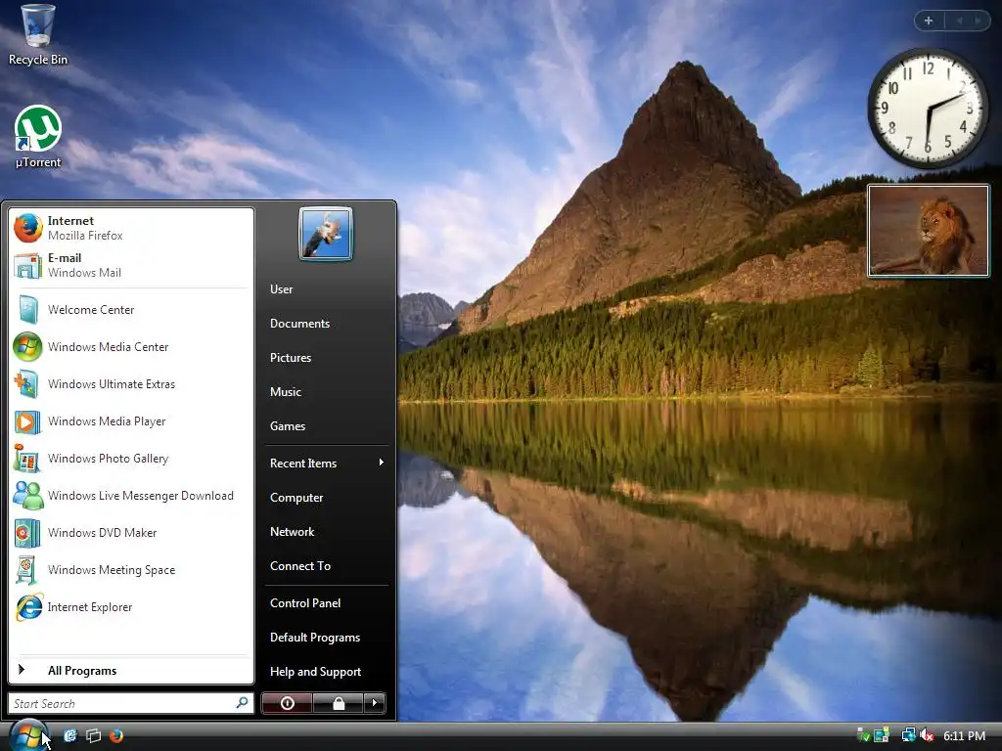Open Pictures folder
This screenshot has height=751, width=1002.
[x=327, y=358]
